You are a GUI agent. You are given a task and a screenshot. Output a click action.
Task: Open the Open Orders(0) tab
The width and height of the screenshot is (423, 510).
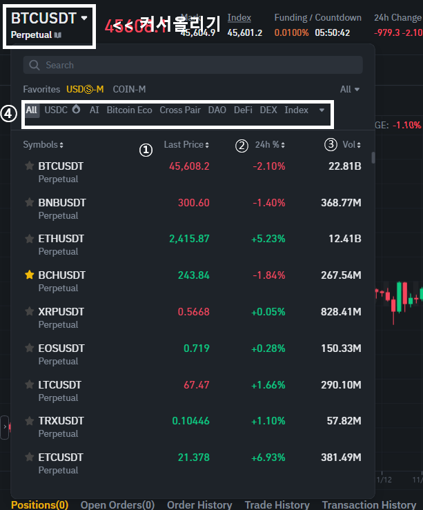tap(117, 504)
